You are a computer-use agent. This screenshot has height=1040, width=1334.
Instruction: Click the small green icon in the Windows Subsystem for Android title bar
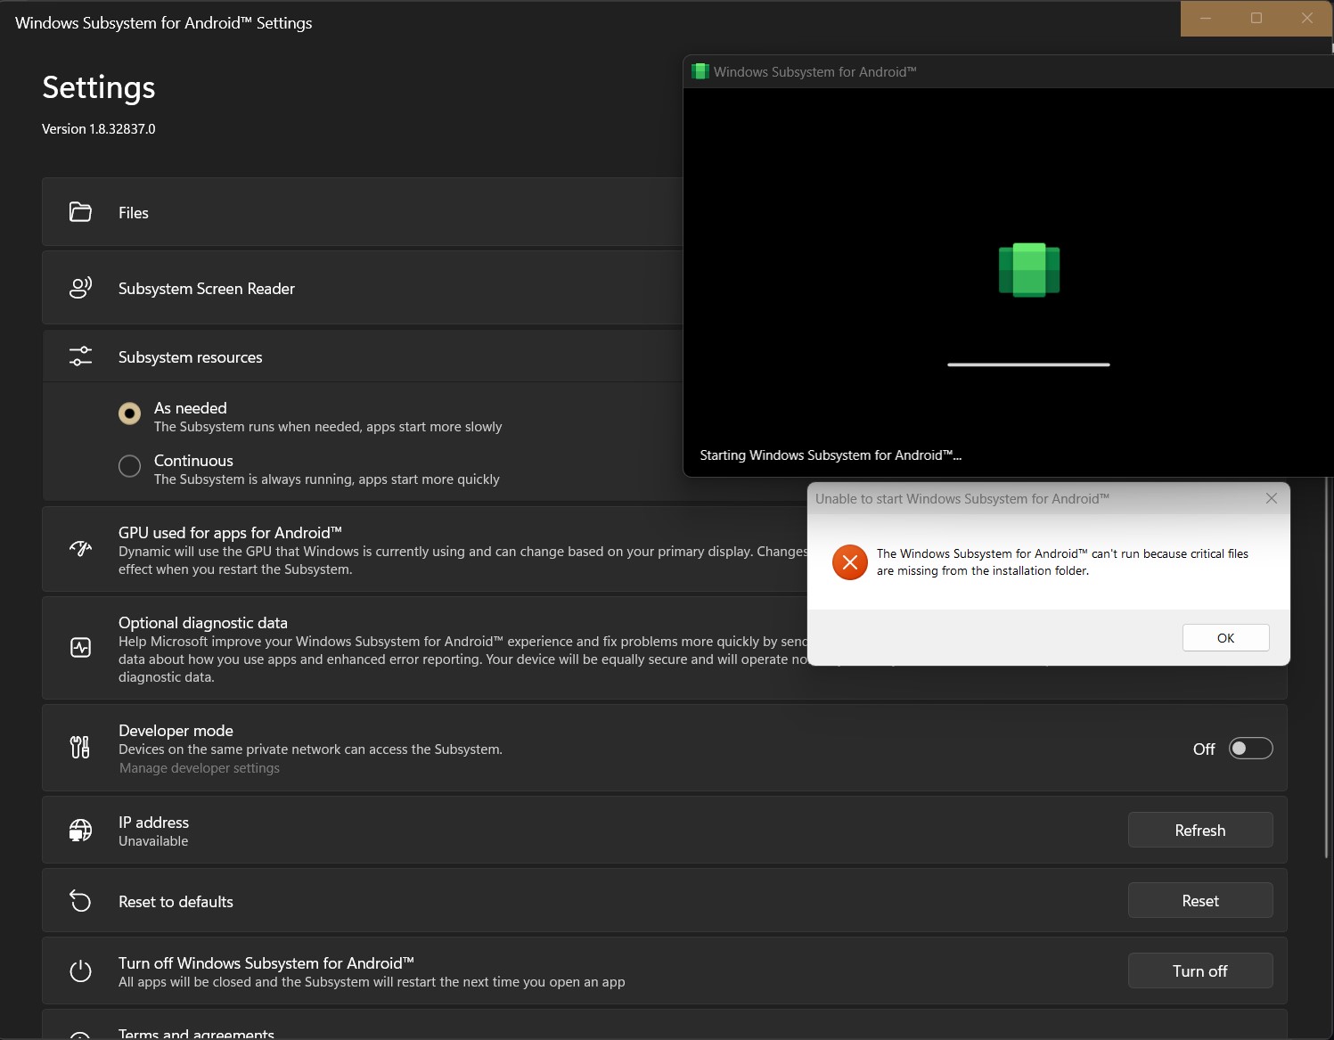[700, 71]
